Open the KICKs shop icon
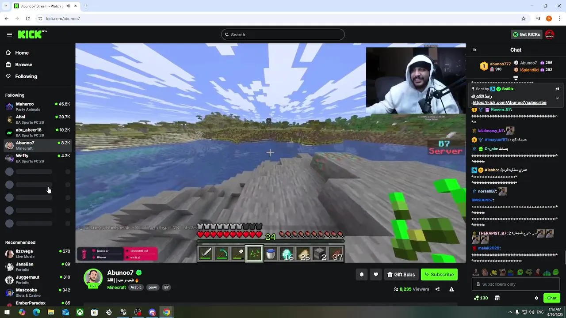Viewport: 566px width, 318px height. pos(497,298)
